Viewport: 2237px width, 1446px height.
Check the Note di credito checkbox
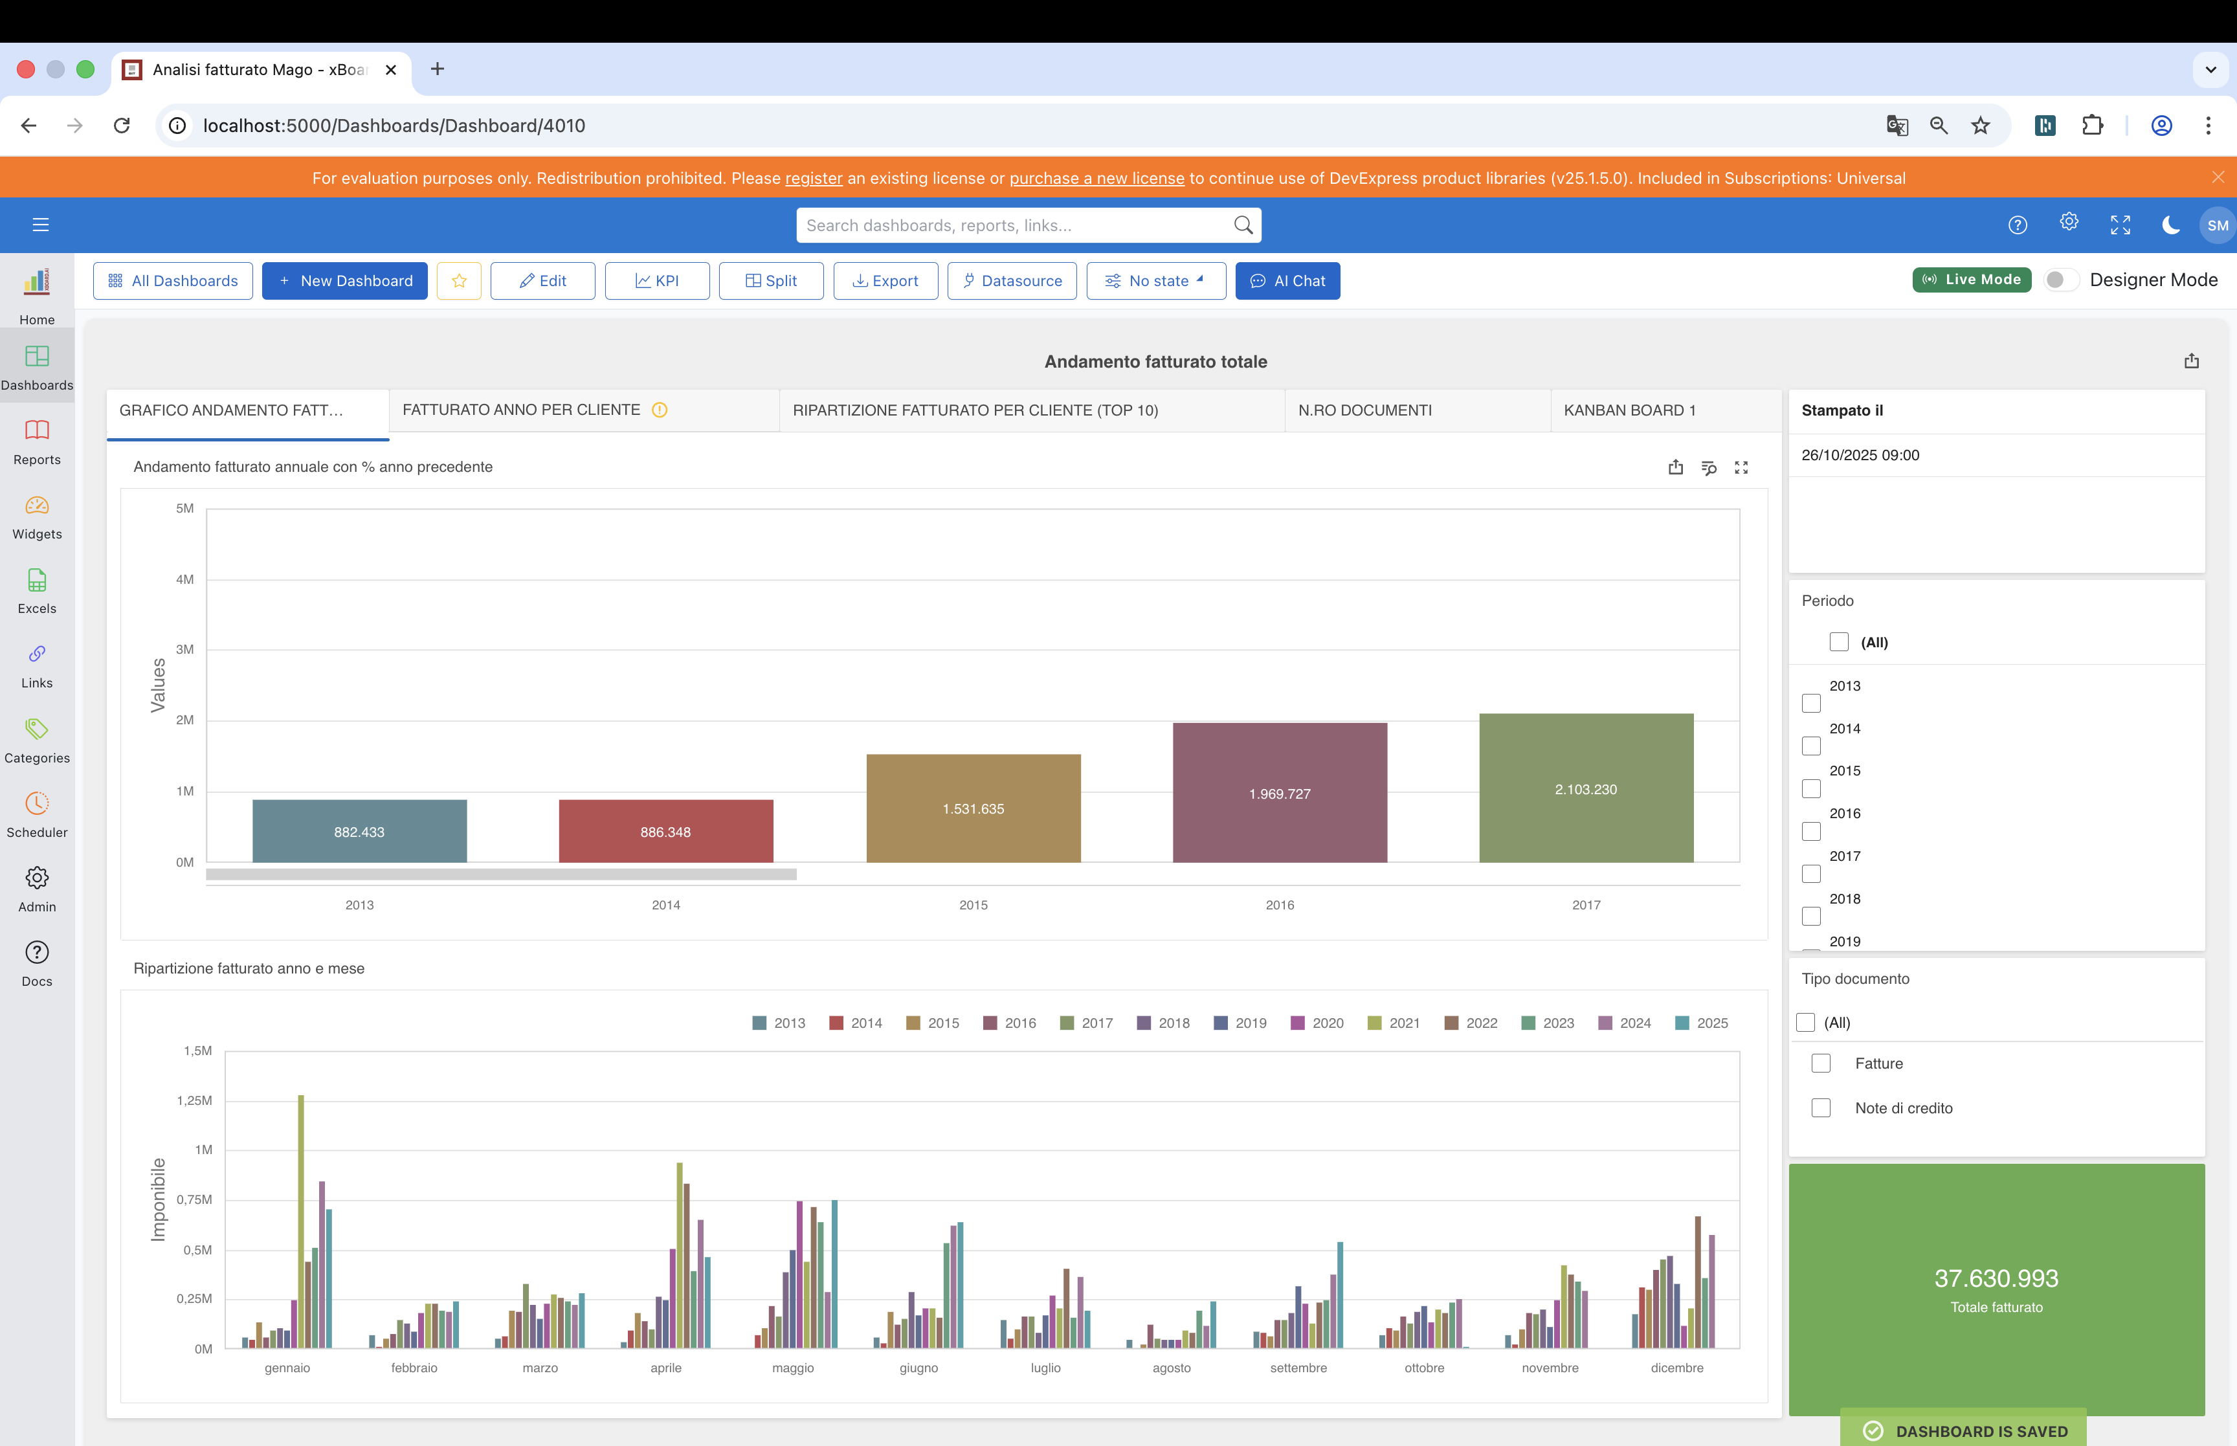[1821, 1108]
